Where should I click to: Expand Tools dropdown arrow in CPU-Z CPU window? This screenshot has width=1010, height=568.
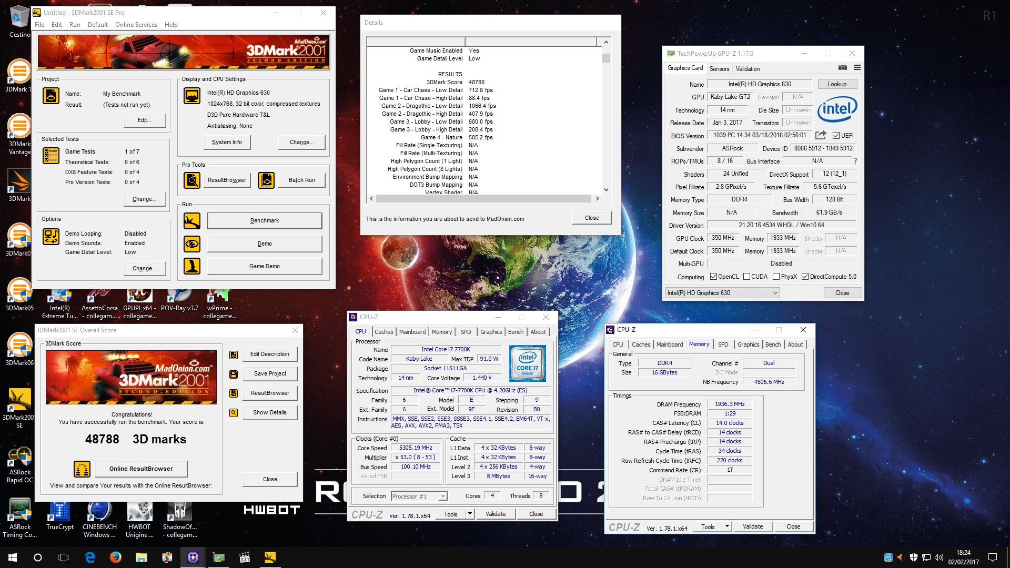pyautogui.click(x=470, y=514)
